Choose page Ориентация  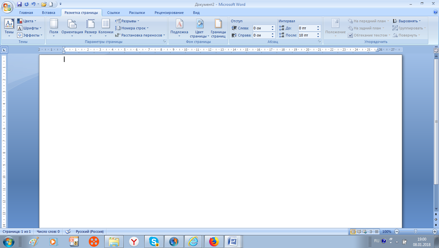(72, 28)
